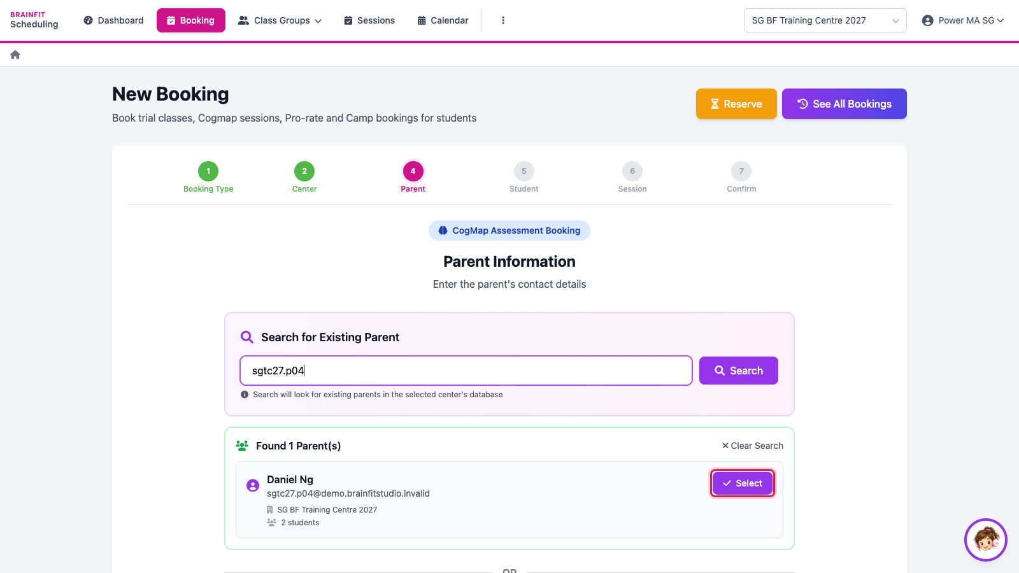Expand the Class Groups menu
1019x573 pixels.
280,20
